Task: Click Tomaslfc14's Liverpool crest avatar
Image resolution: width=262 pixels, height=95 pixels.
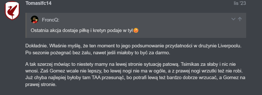Action: [12, 11]
